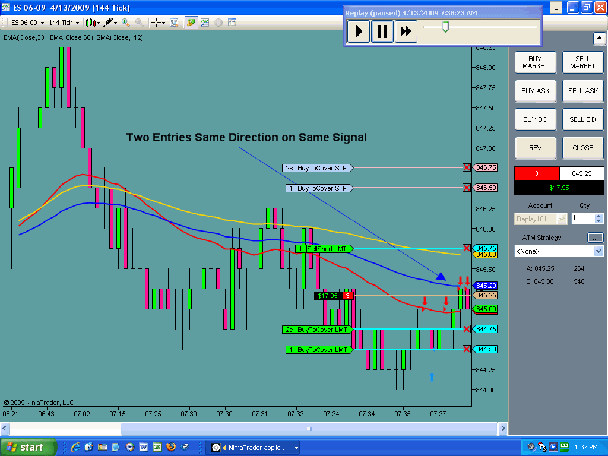Click the green $17.95 PnL display

tap(559, 188)
